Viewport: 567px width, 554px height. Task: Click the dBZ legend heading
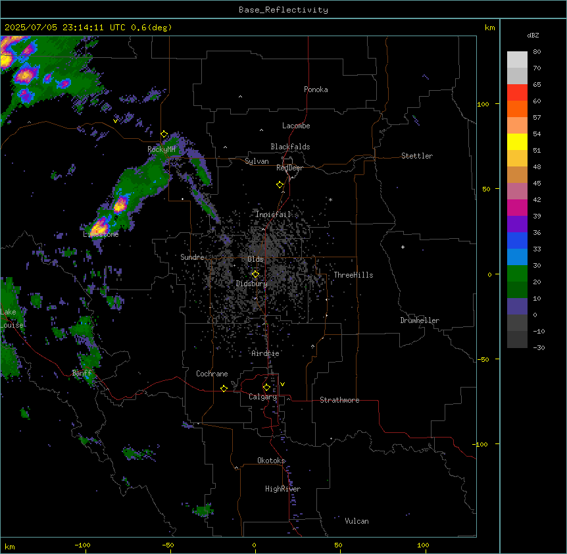point(533,35)
